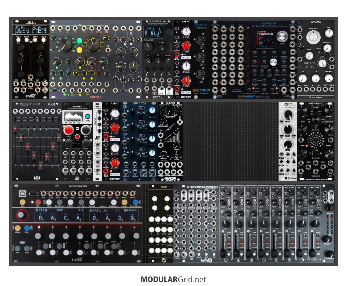Click the MUTATE button on Assimil8or
Image resolution: width=347 pixels, height=286 pixels.
point(277,71)
